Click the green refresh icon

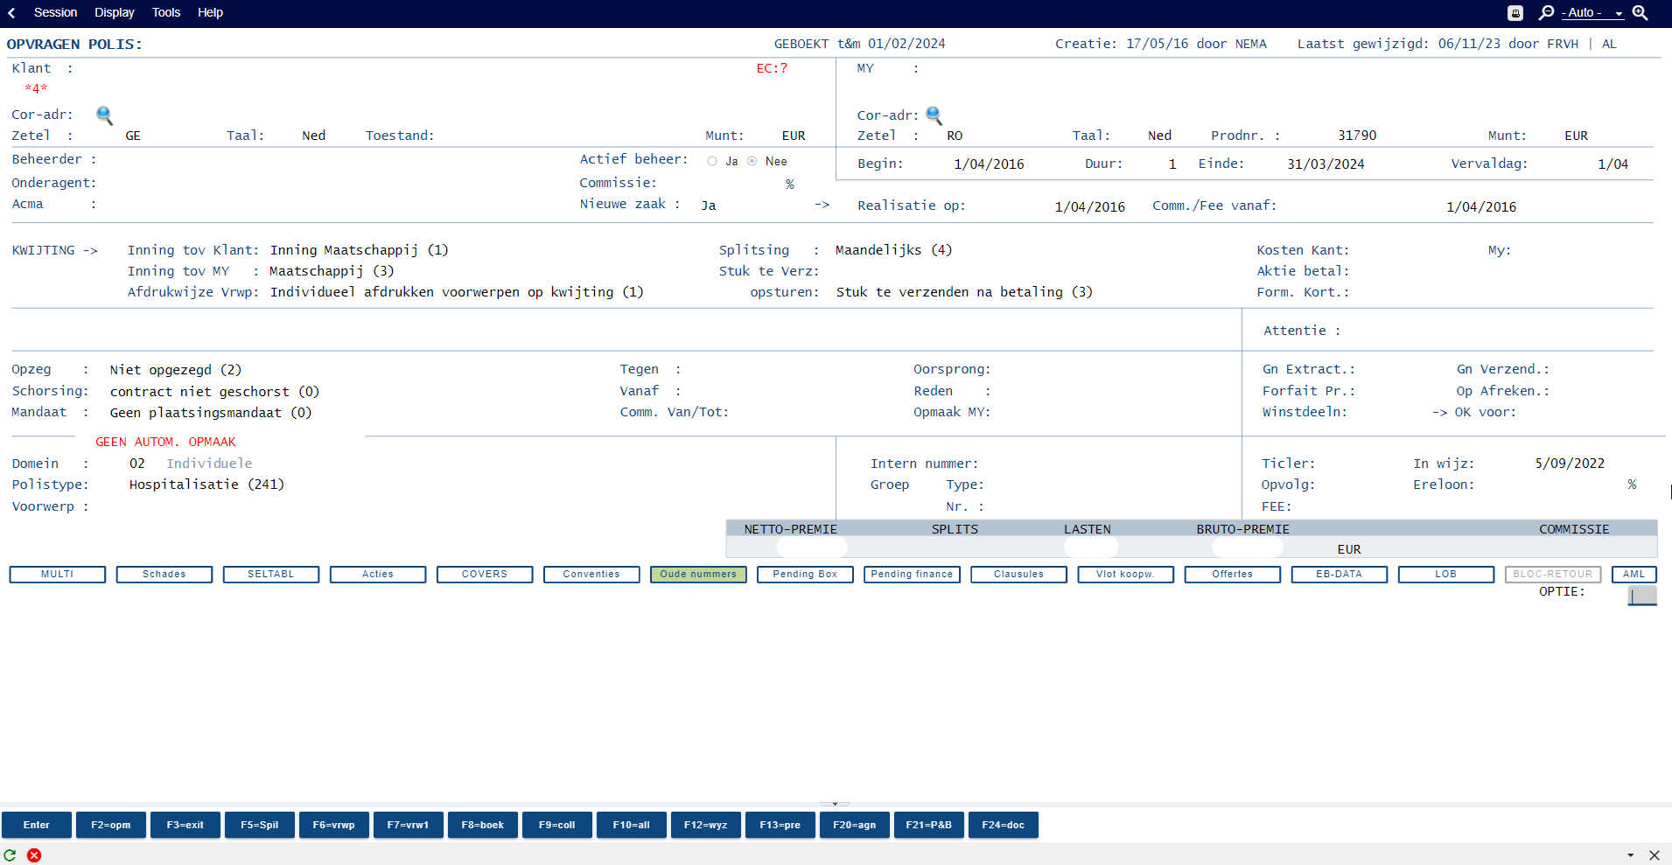coord(10,855)
